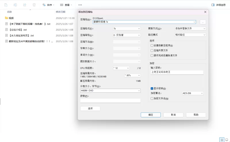Click the 确定 button

pyautogui.click(x=151, y=115)
